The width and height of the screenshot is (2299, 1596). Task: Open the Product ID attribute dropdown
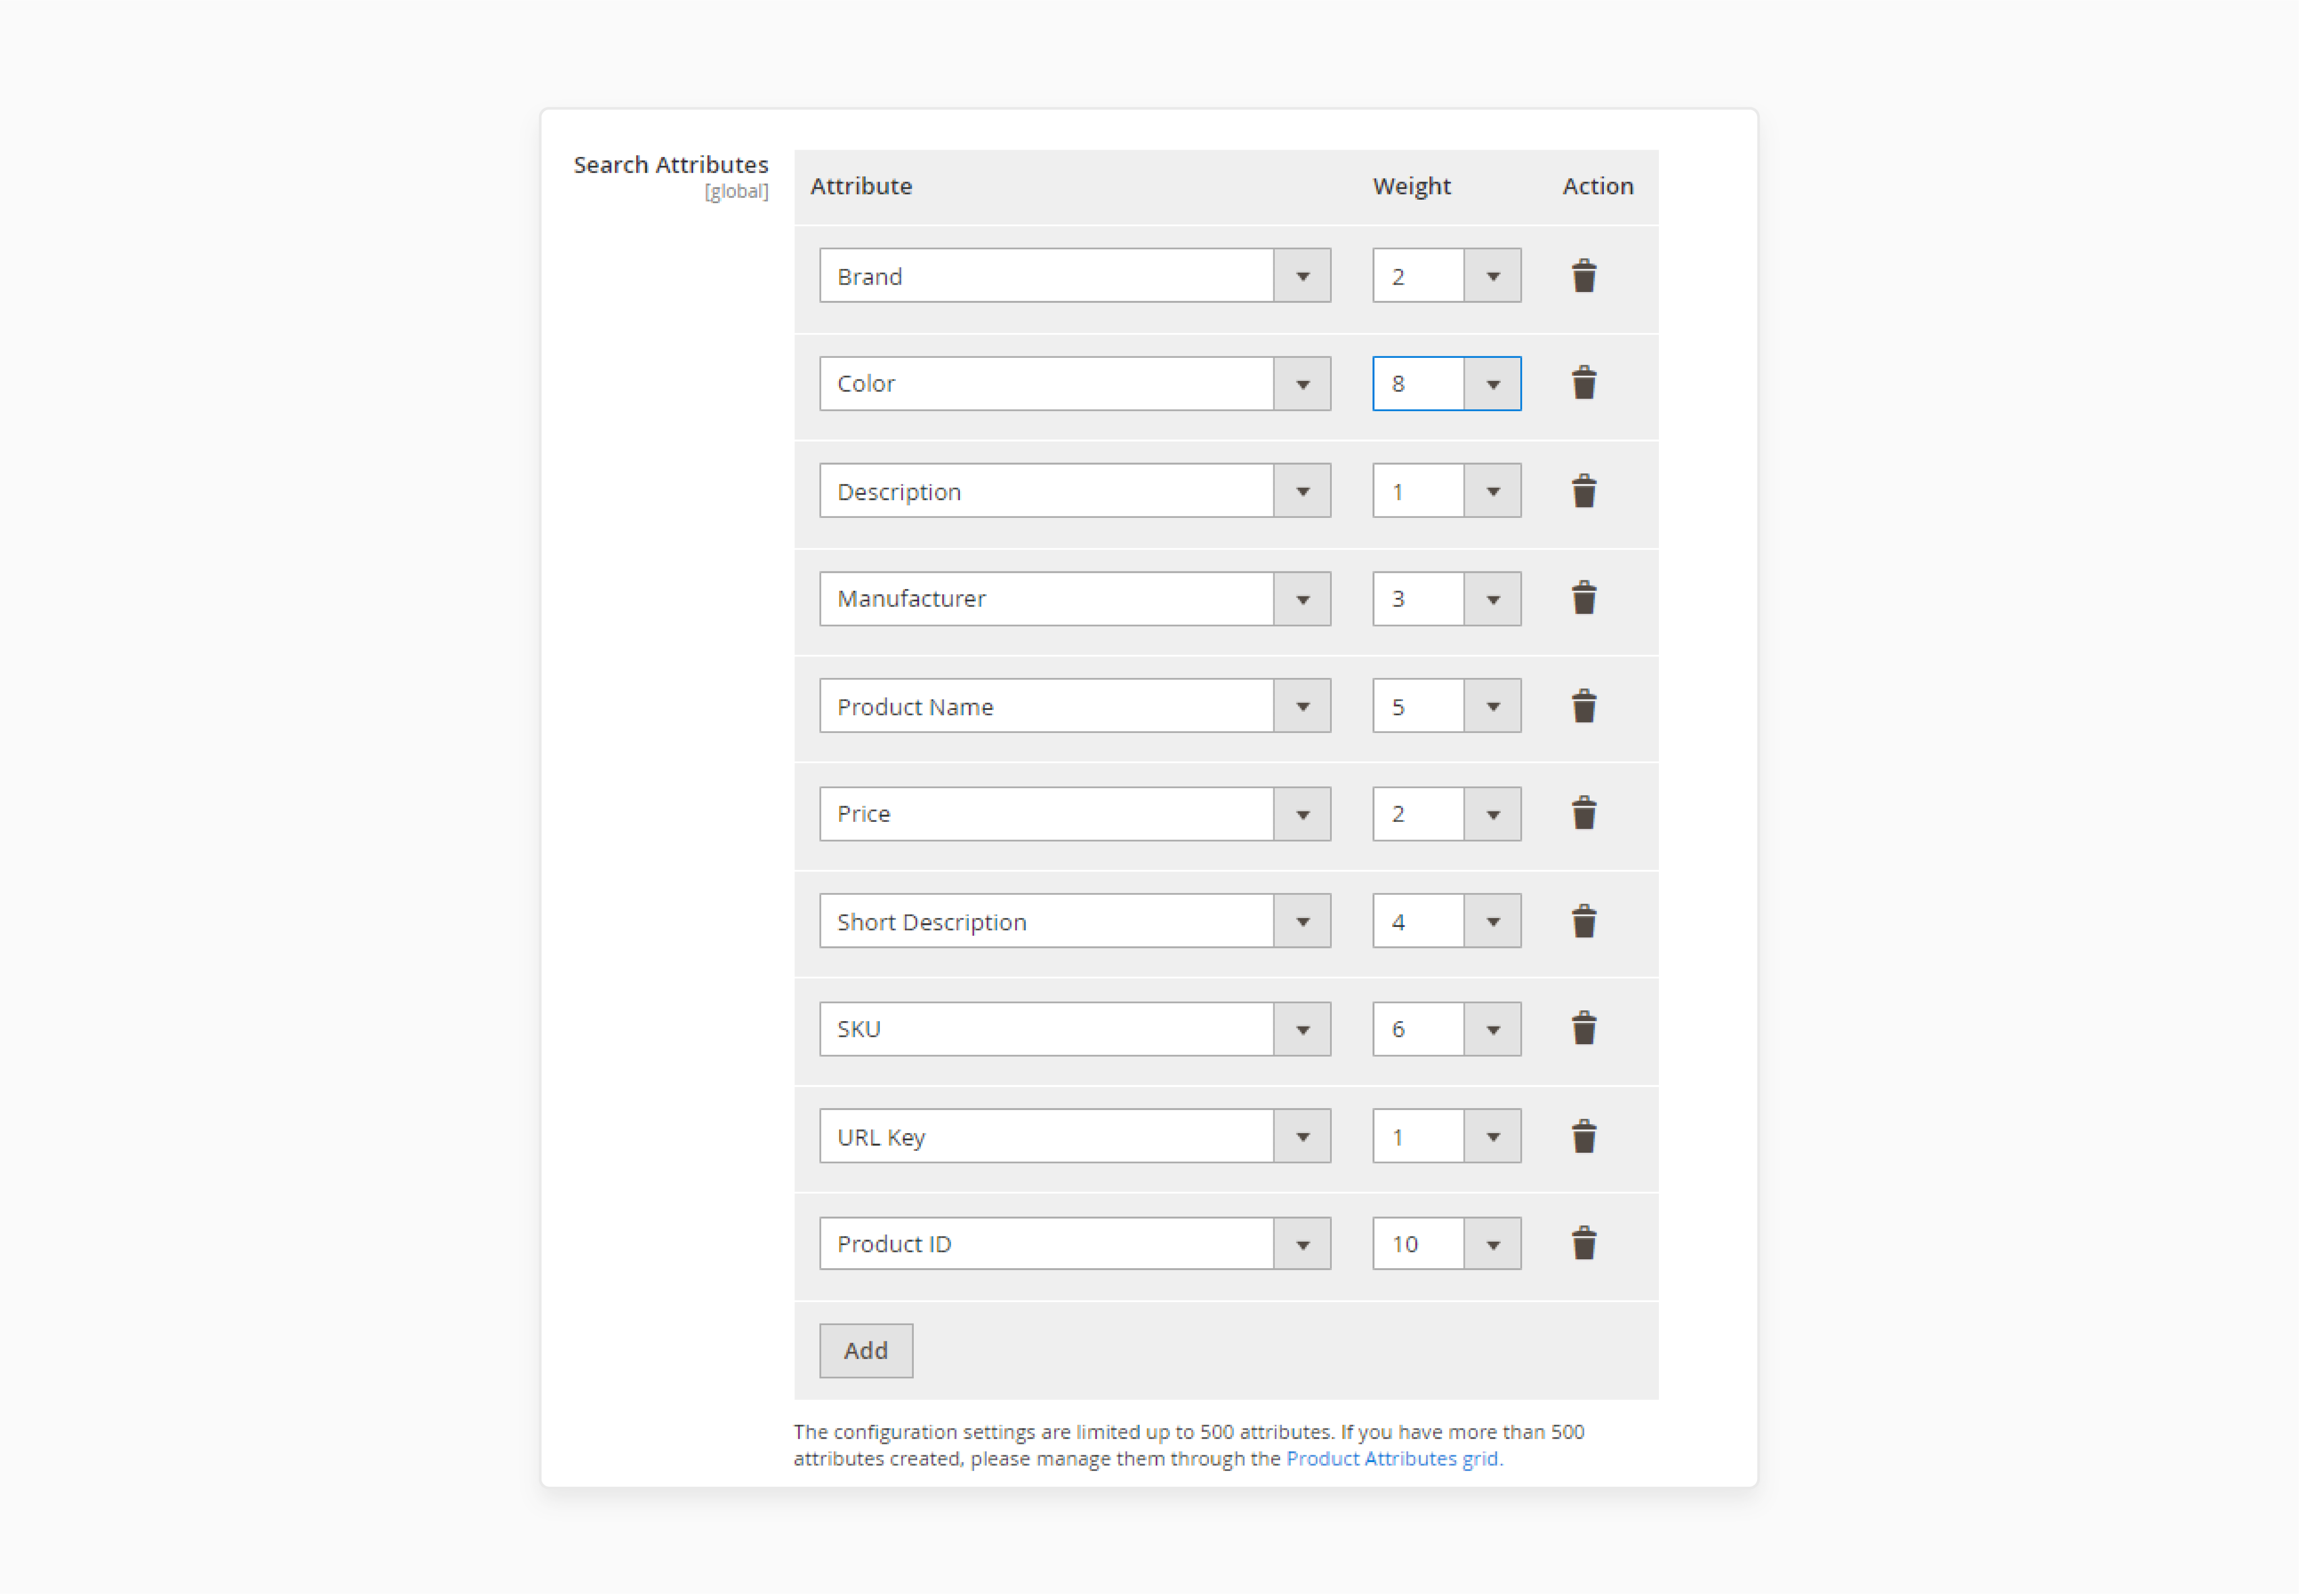tap(1075, 1244)
